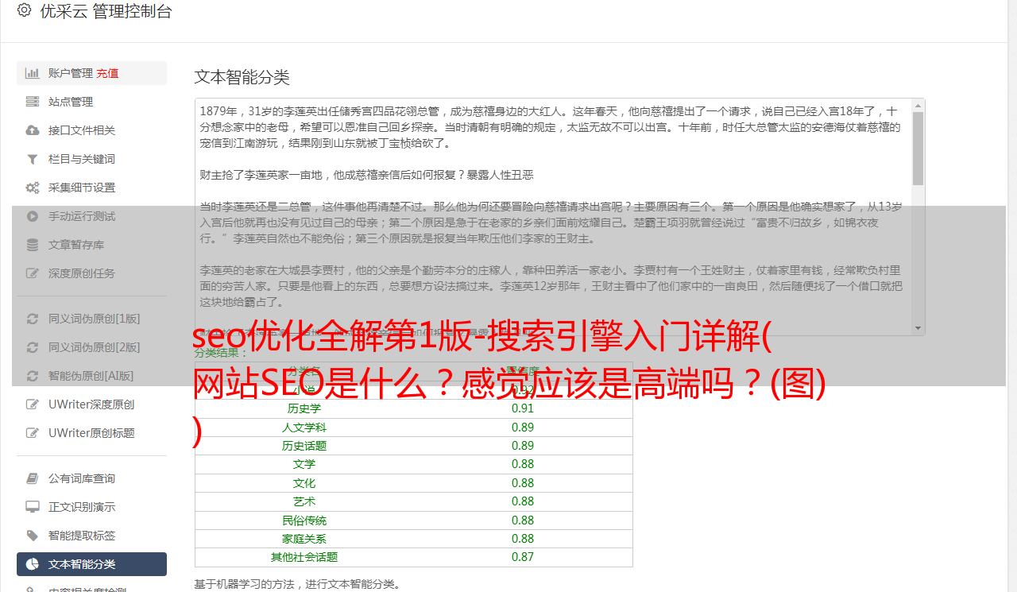Screen dimensions: 1017x592
Task: Click the database icon for 文章暂存库
Action: click(33, 245)
